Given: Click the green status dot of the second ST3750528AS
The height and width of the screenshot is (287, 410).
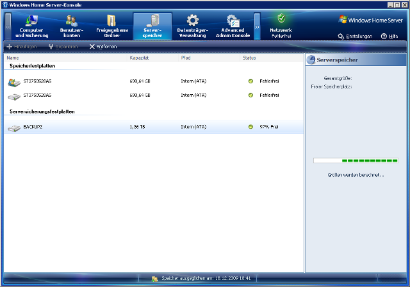Looking at the screenshot, I should tap(250, 95).
